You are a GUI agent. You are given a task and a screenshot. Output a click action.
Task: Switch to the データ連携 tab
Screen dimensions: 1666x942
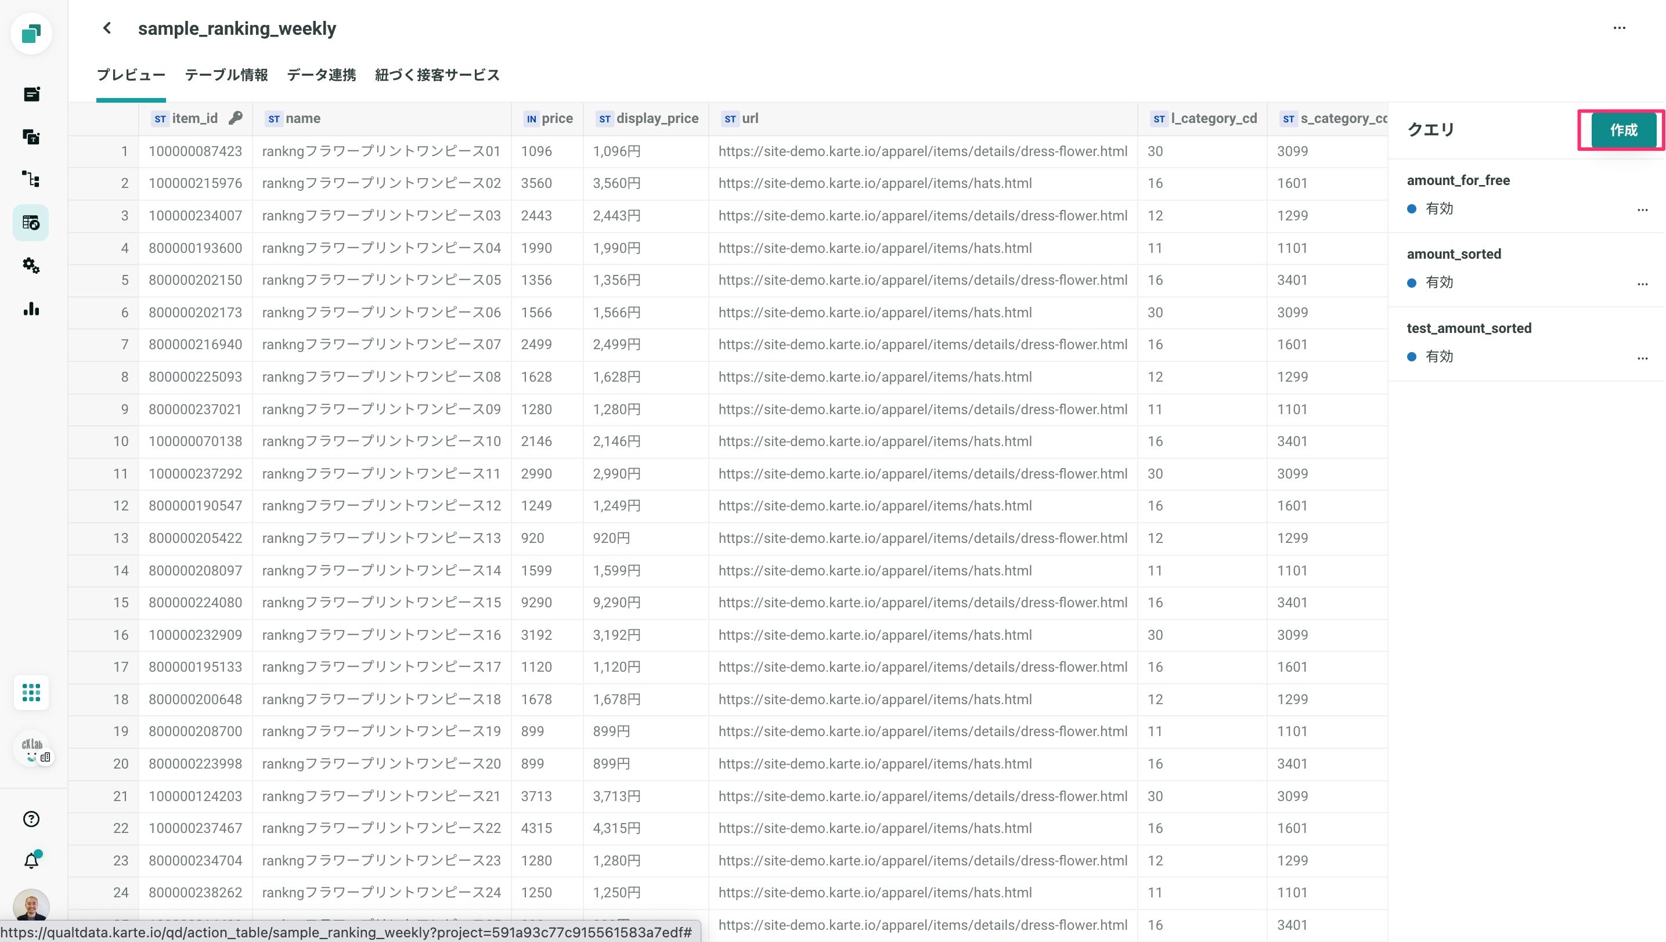(x=321, y=75)
